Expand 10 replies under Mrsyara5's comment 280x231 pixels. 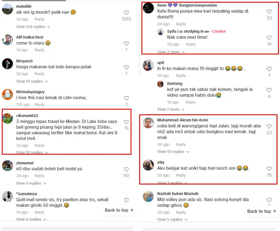[x=32, y=81]
